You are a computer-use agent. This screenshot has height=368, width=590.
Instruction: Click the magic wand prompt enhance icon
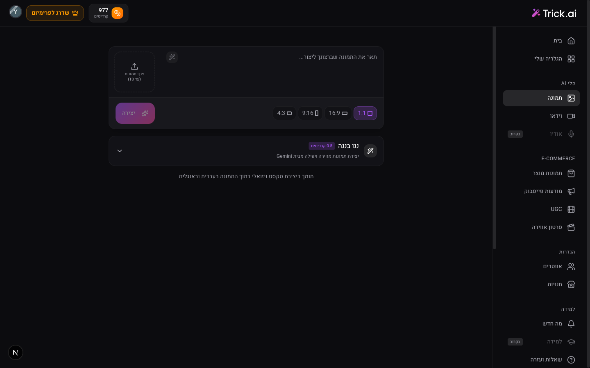click(172, 57)
